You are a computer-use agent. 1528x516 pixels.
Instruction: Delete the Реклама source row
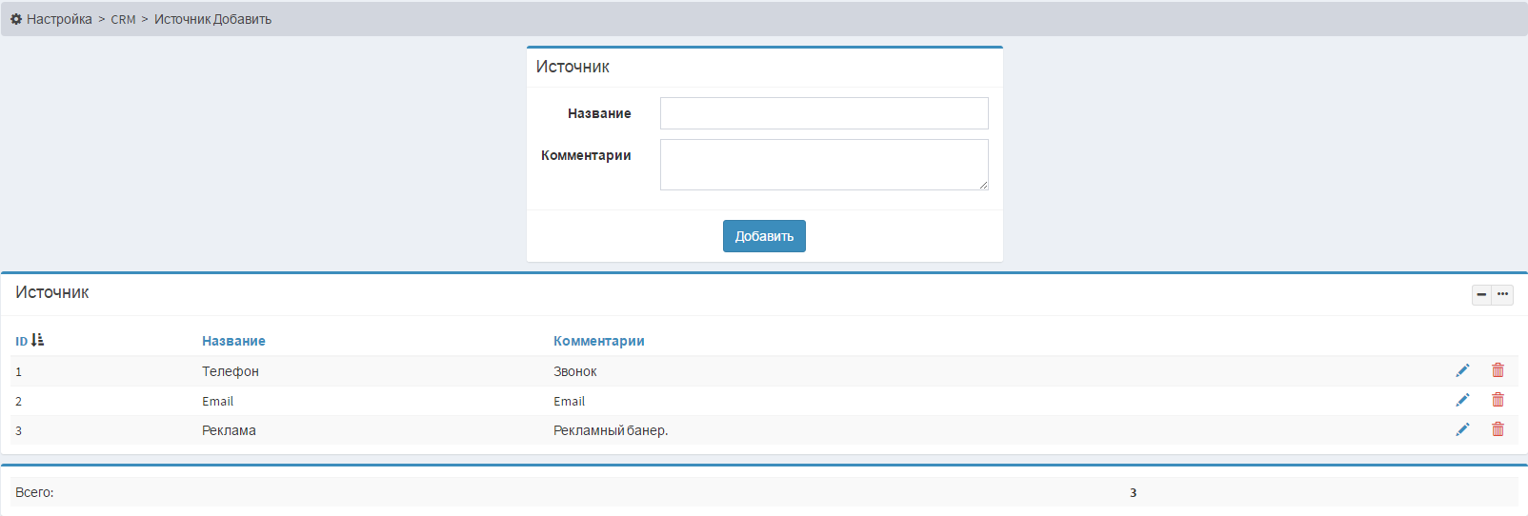point(1498,429)
